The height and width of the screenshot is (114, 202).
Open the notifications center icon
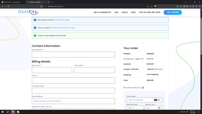[199, 112]
